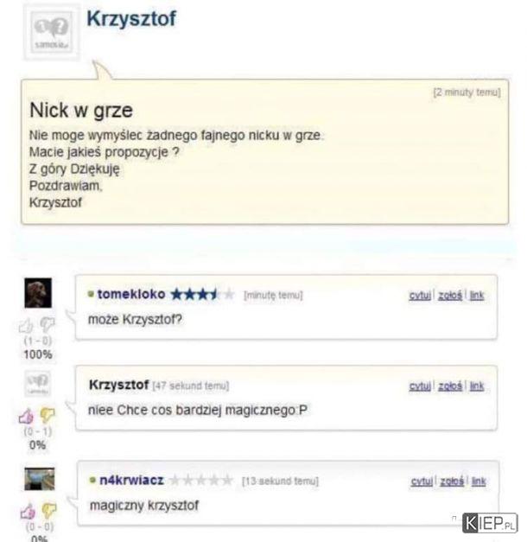Dislike Krzysztof's reply with thumbs down
Screen dimensions: 527x542
(48, 415)
